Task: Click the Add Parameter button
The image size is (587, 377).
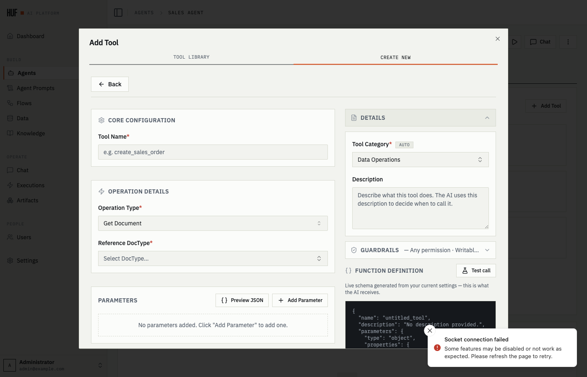Action: pos(300,300)
